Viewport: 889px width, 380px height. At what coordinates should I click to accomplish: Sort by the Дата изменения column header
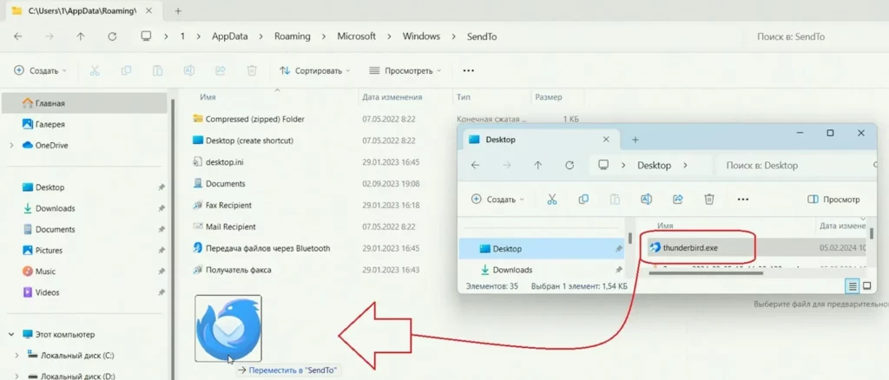click(x=392, y=97)
